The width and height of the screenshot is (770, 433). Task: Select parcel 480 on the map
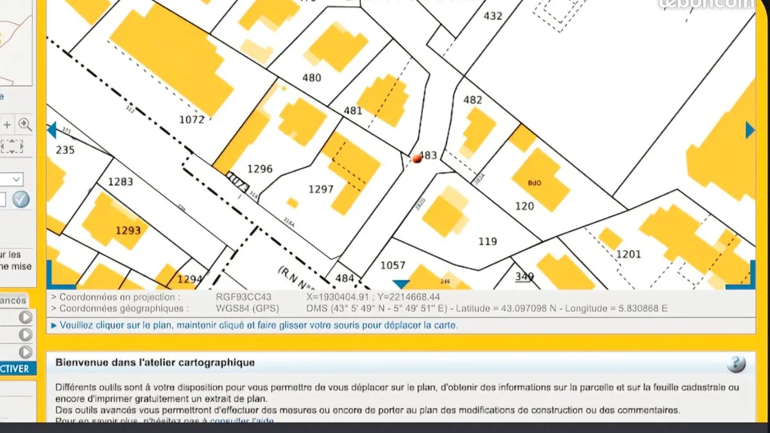pos(311,78)
